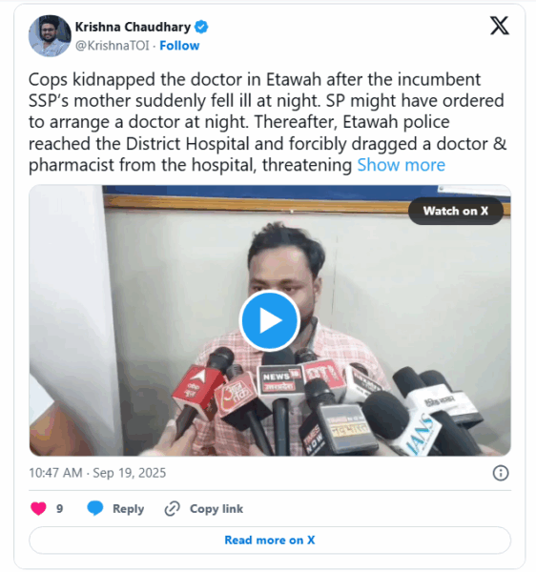
Task: Click the tweet body text
Action: (267, 122)
